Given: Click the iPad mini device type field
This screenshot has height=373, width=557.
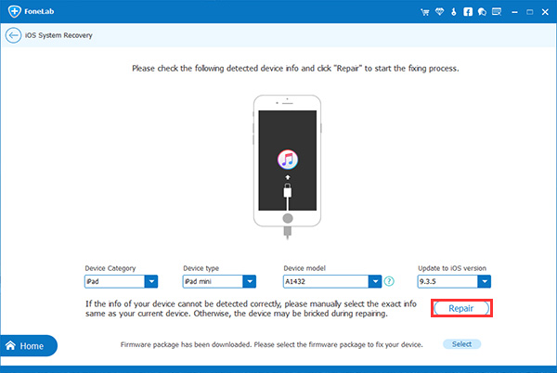Looking at the screenshot, I should point(213,281).
